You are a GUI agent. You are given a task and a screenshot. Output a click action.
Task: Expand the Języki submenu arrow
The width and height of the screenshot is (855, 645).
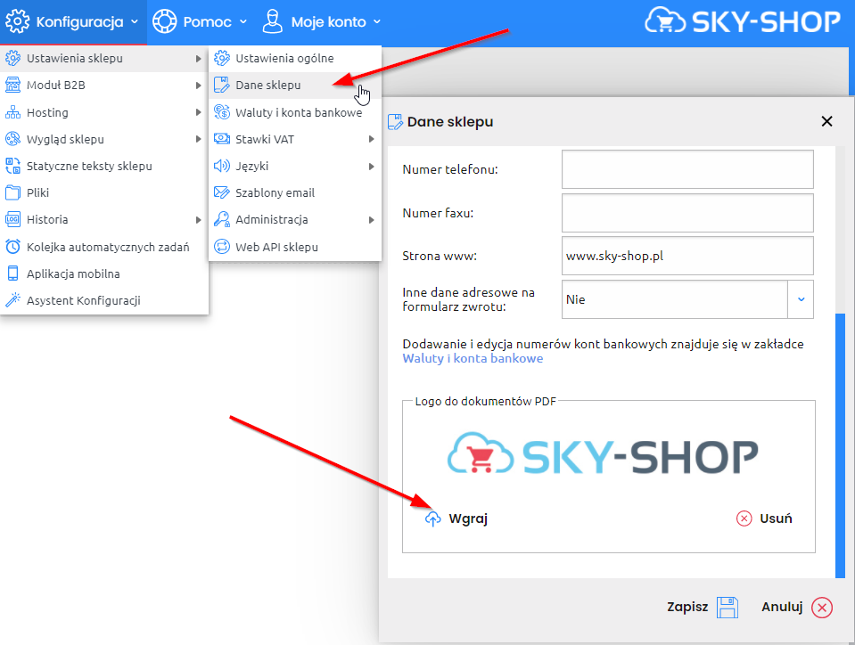pos(371,167)
